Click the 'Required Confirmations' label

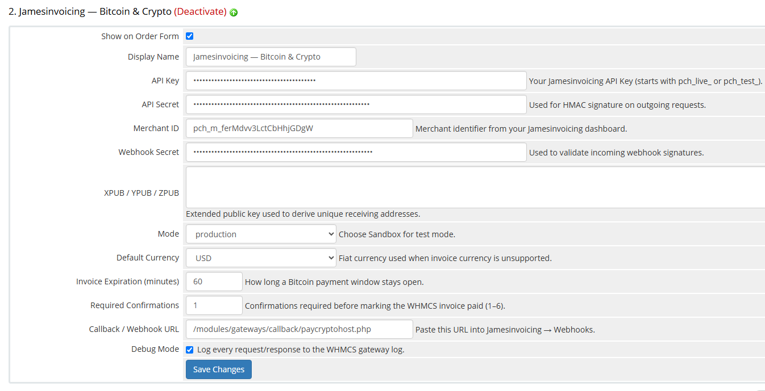(135, 305)
